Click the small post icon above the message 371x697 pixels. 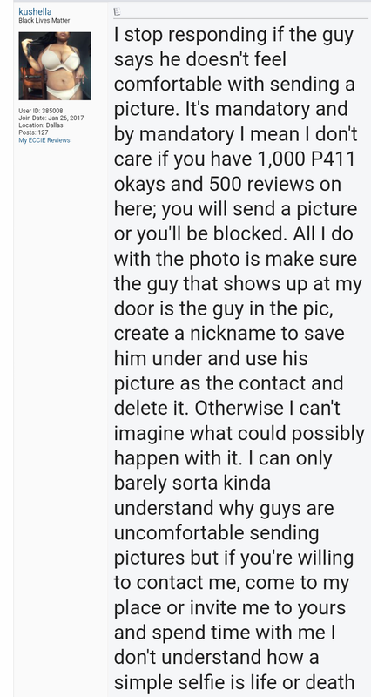(117, 11)
